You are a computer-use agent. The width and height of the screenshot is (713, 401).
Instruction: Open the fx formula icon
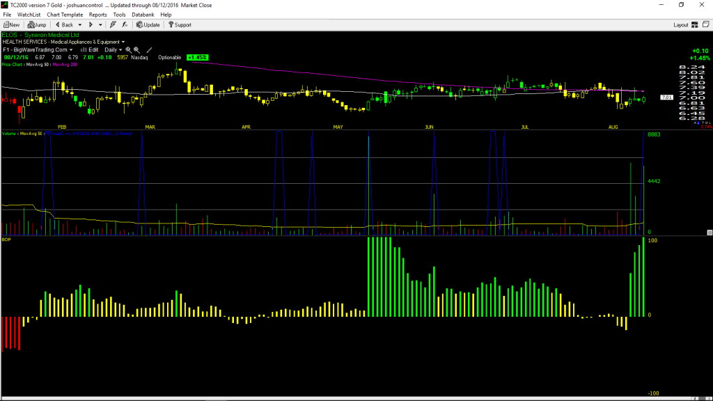click(x=125, y=25)
